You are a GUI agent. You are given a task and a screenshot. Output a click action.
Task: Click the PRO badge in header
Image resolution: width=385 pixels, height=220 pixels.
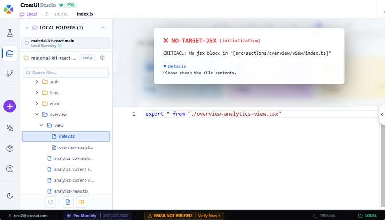71,5
